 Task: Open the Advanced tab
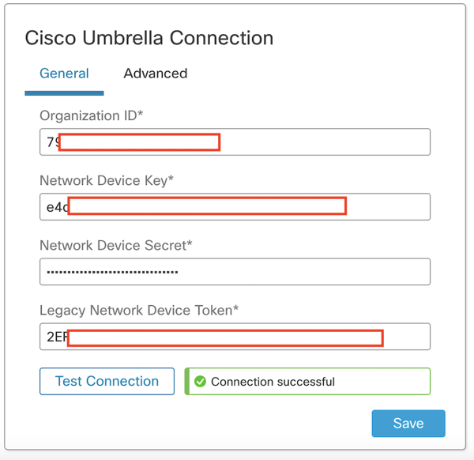click(x=156, y=74)
